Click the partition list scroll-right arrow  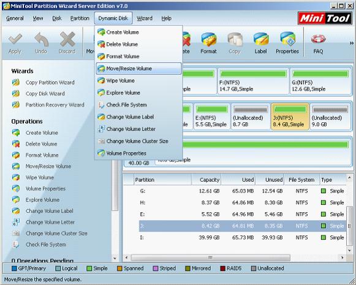click(x=342, y=258)
